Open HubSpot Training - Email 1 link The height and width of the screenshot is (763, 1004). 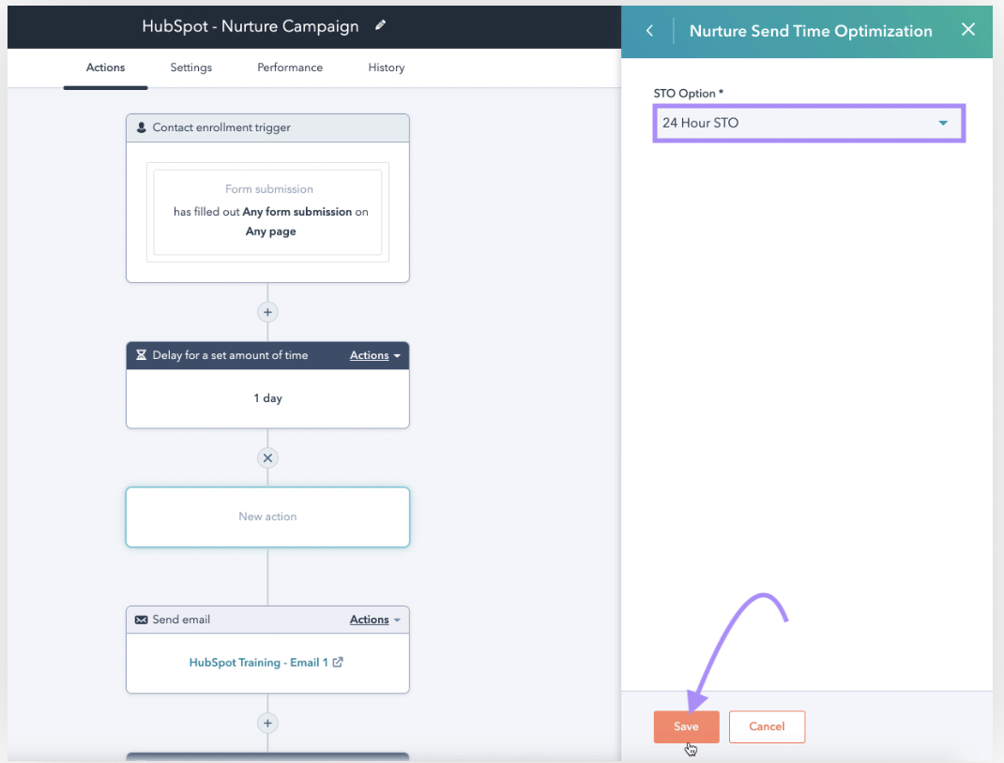click(258, 662)
